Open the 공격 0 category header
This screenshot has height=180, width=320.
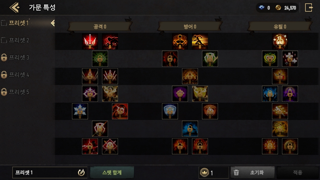click(100, 27)
